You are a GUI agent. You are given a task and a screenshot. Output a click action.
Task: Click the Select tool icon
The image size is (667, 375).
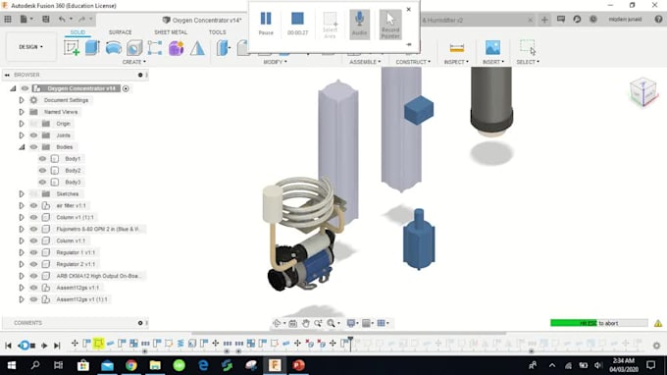click(x=528, y=47)
